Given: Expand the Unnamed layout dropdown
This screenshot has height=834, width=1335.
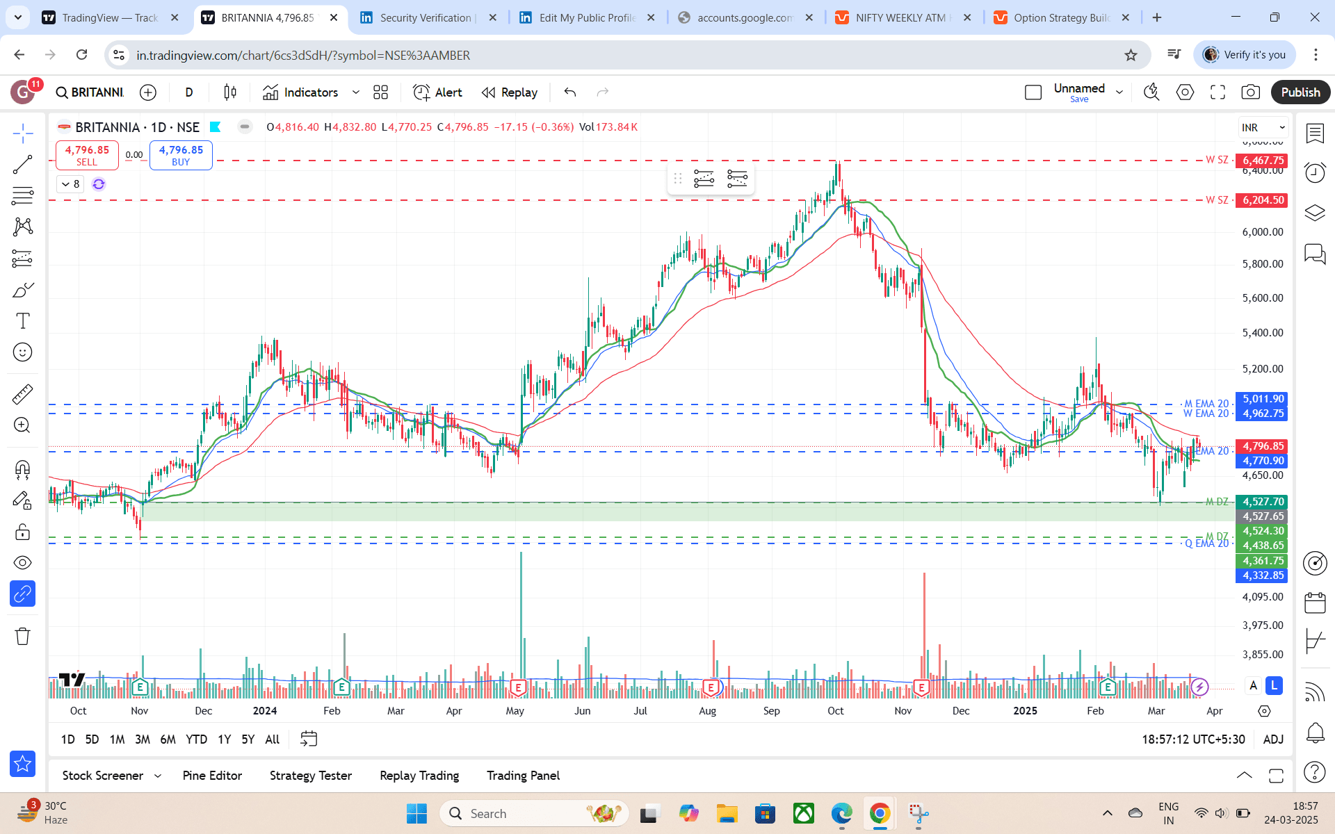Looking at the screenshot, I should [x=1119, y=92].
